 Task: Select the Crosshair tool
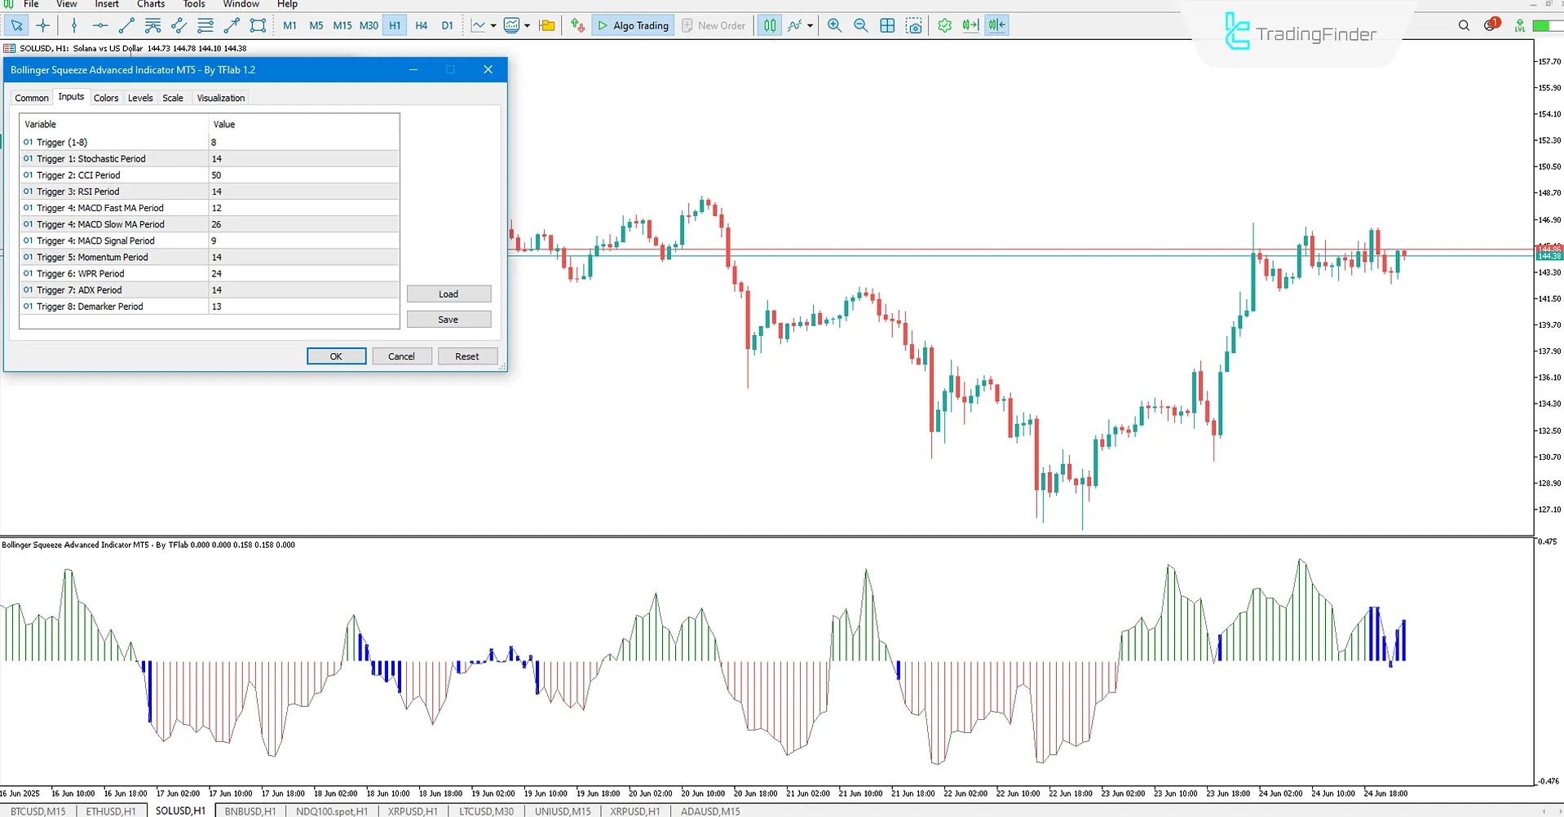[x=43, y=25]
